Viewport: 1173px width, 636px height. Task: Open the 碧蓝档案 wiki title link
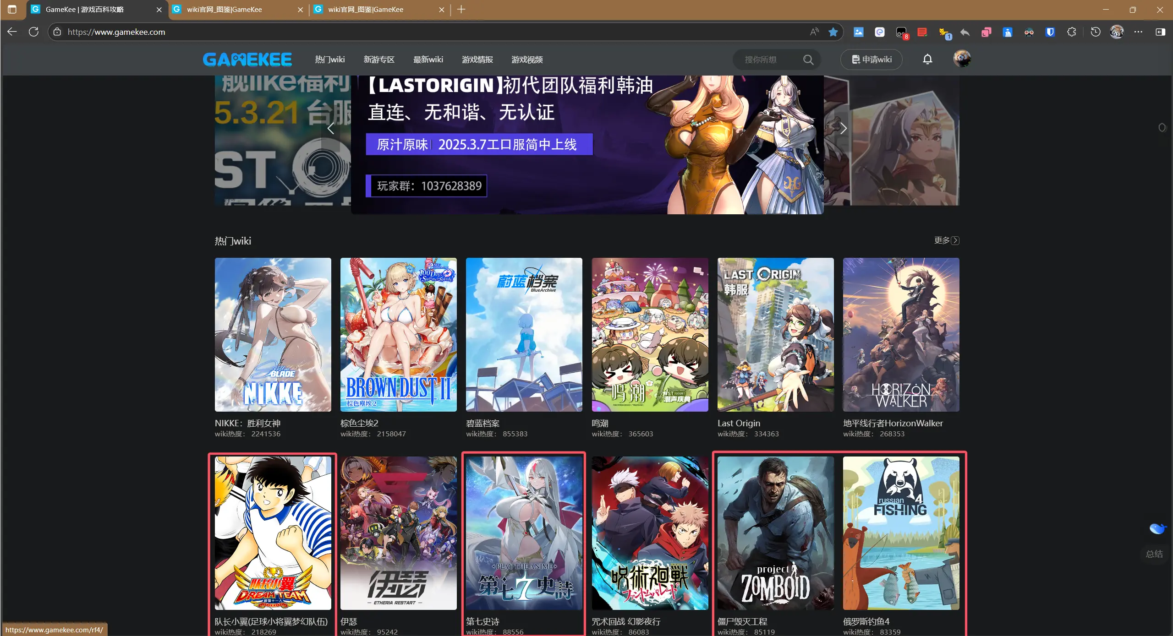(482, 423)
